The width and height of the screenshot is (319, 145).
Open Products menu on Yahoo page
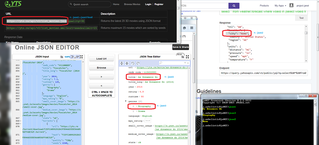click(x=264, y=6)
